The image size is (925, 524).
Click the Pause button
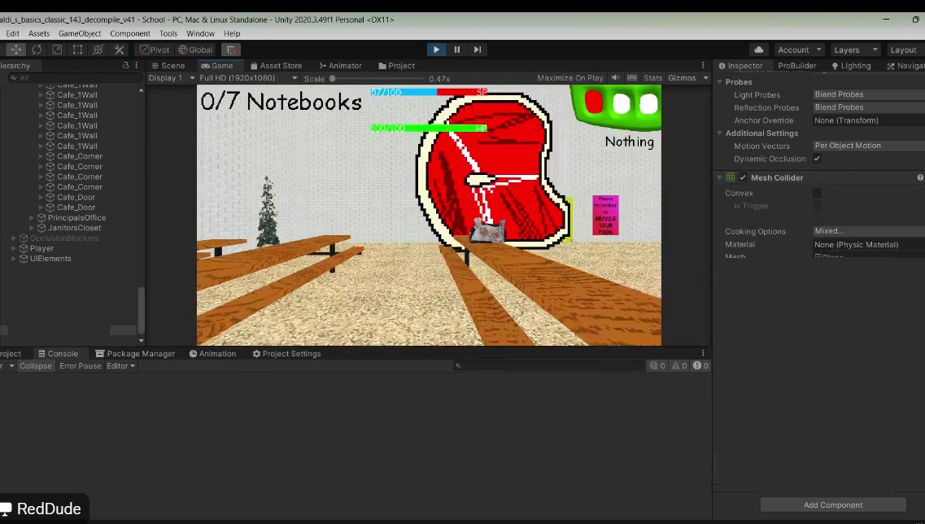point(456,50)
